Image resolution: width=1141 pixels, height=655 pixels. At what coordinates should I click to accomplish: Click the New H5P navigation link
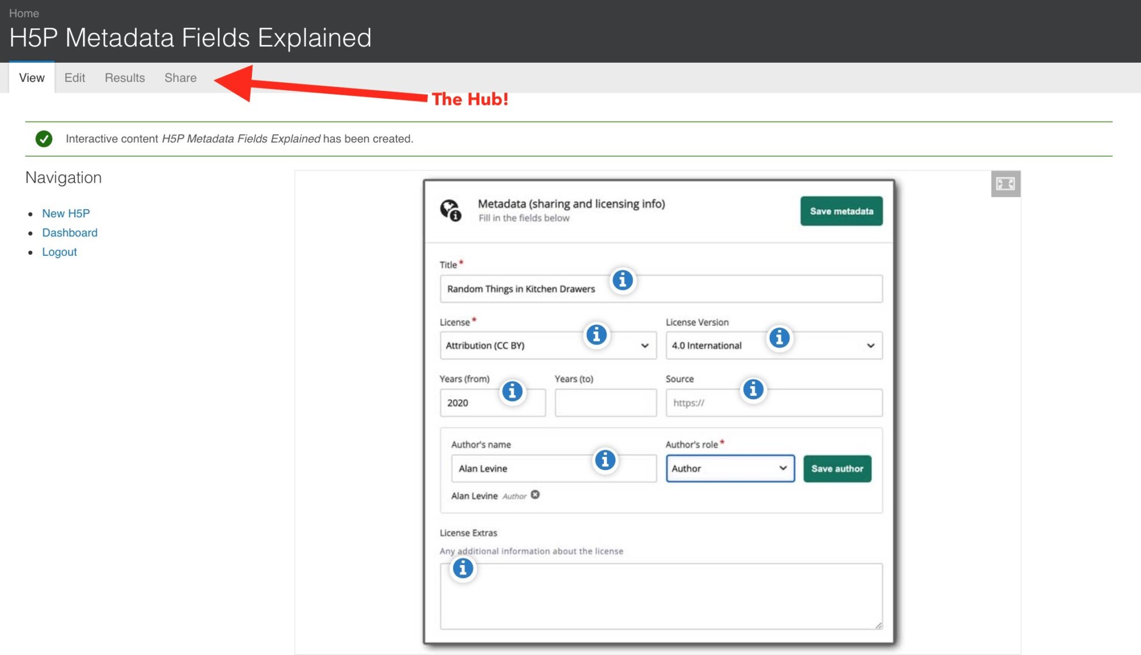[x=67, y=213]
